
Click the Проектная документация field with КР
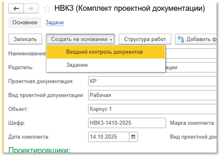point(151,82)
